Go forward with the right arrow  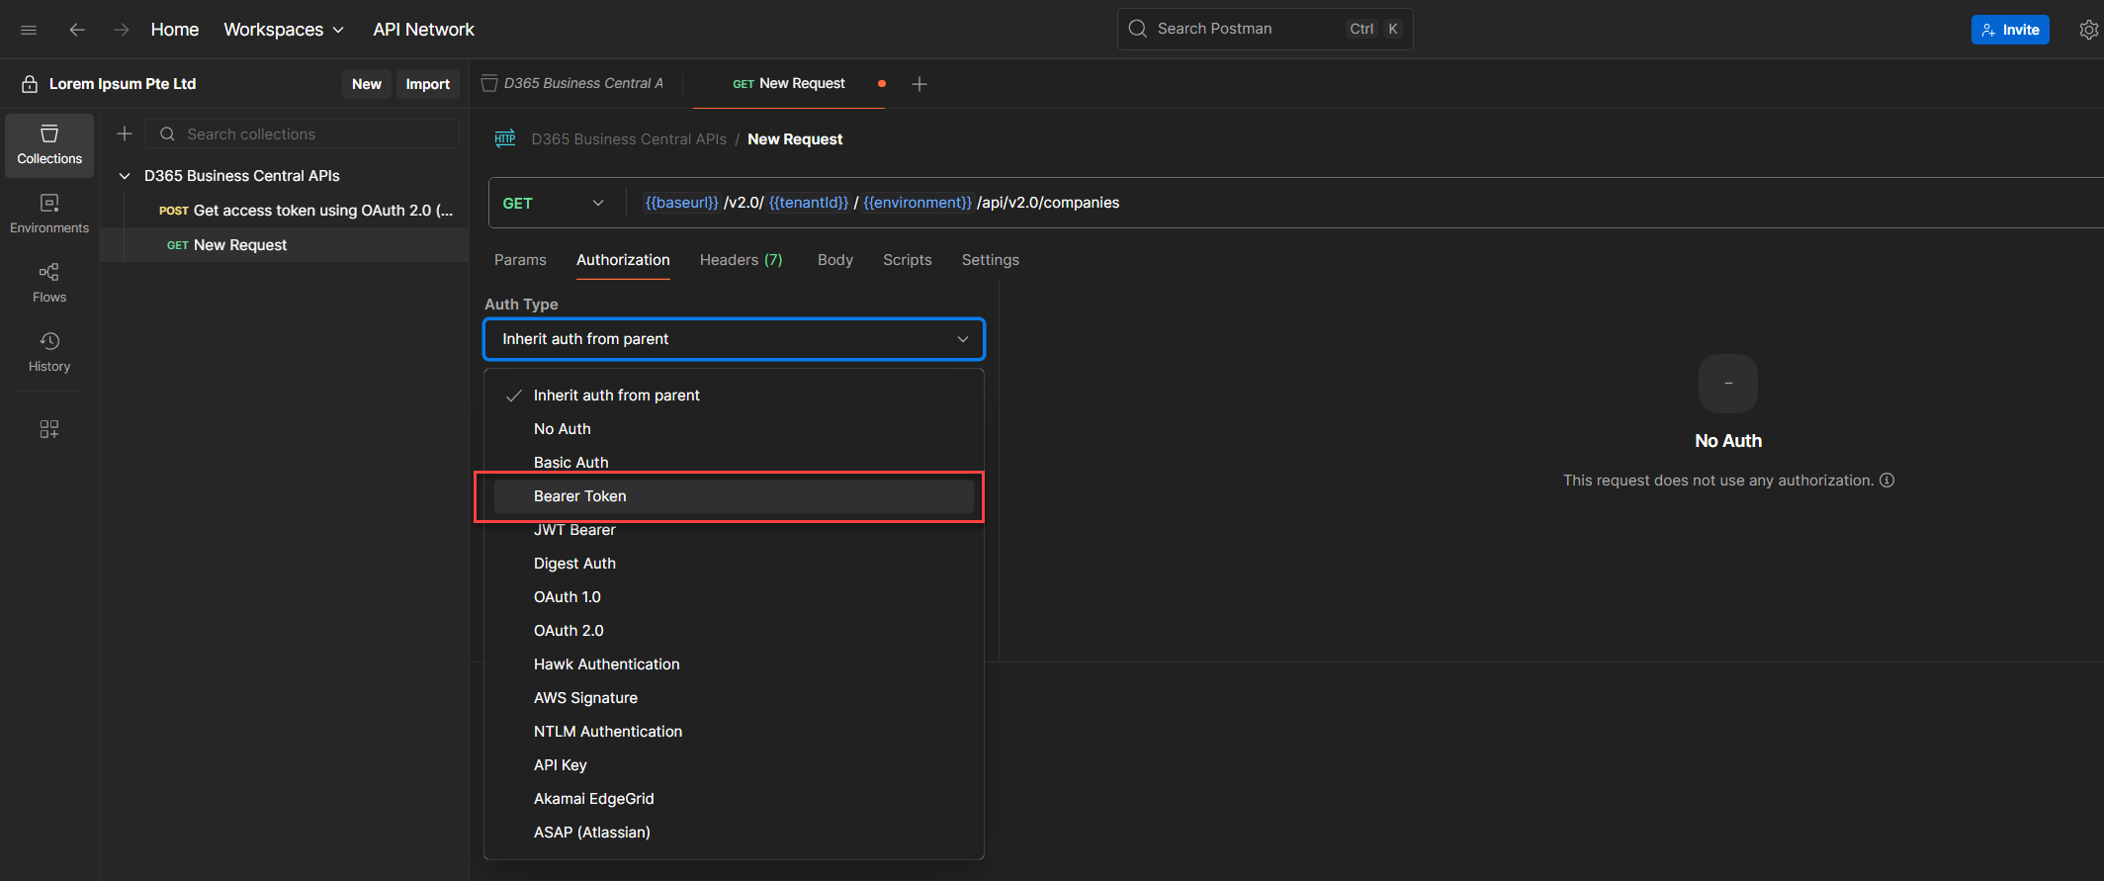click(121, 30)
